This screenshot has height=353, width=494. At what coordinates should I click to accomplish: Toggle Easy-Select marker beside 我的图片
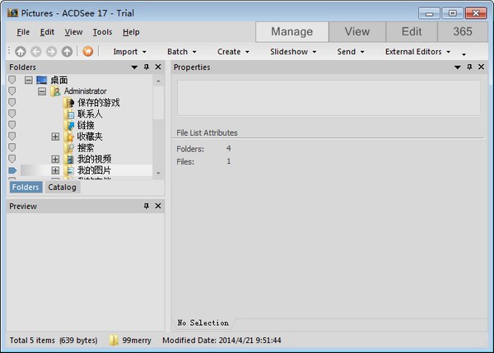[x=12, y=170]
